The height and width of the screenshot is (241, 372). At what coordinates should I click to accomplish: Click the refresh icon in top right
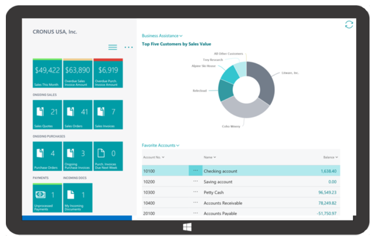pos(349,25)
